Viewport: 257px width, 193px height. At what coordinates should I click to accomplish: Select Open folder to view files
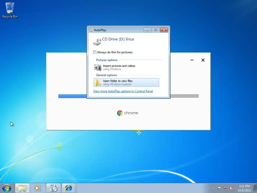pos(126,82)
